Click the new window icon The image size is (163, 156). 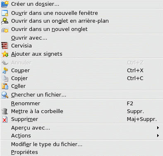(x=5, y=13)
